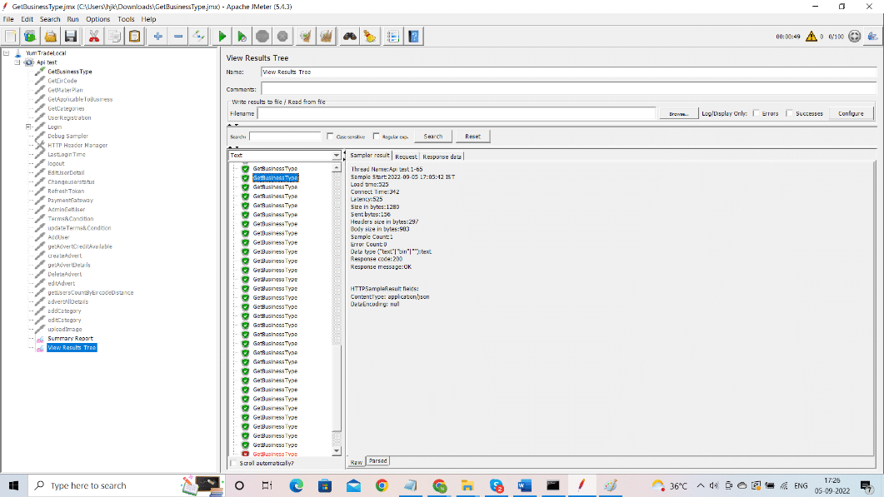Click the Save test plan floppy icon
Screen dimensions: 884x497
(71, 37)
